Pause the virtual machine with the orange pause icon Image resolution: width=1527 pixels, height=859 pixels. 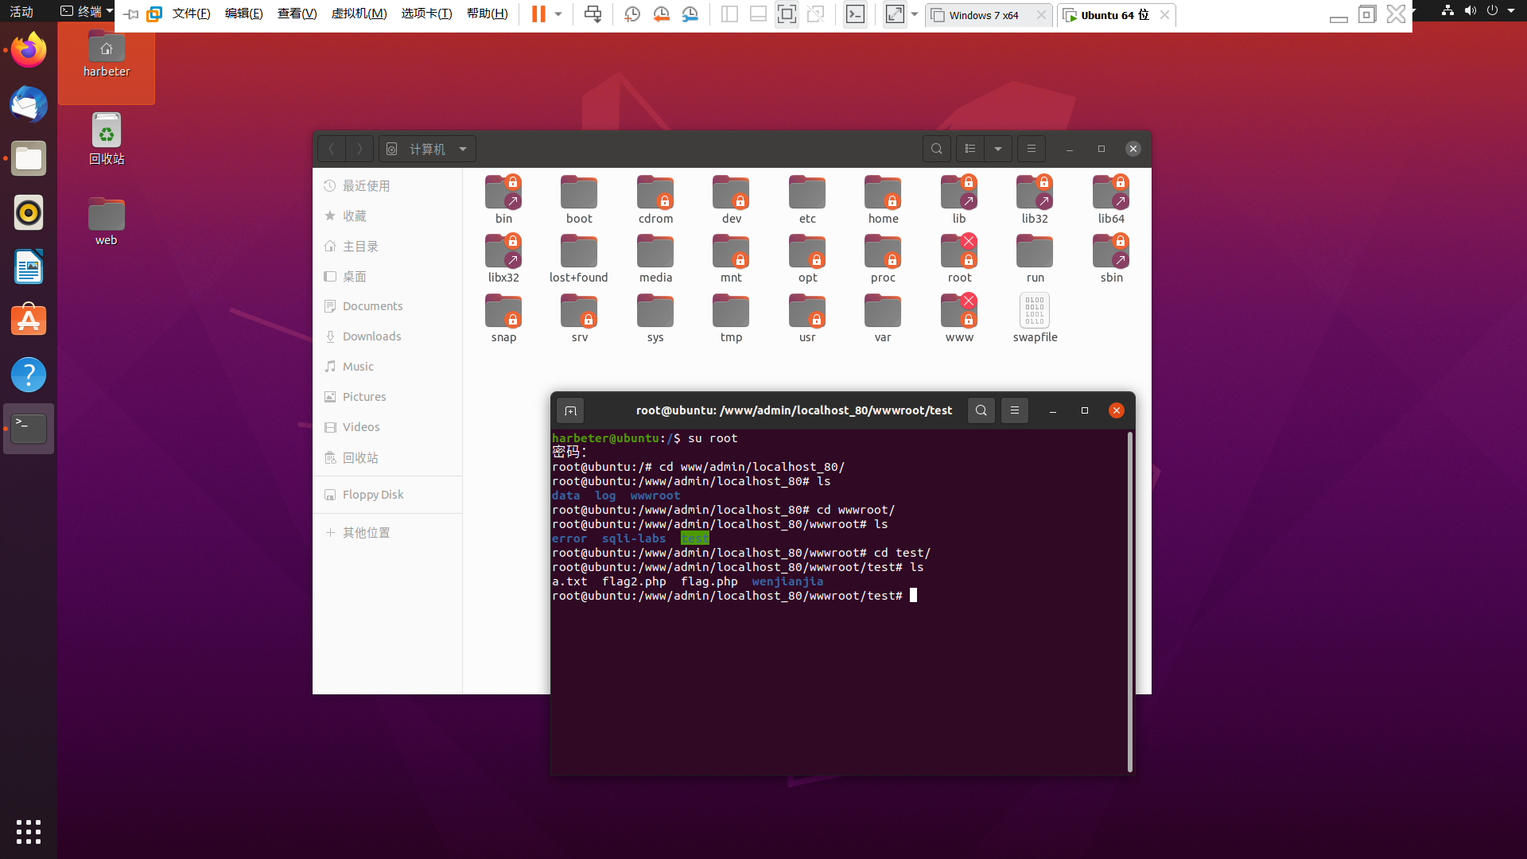pyautogui.click(x=538, y=14)
